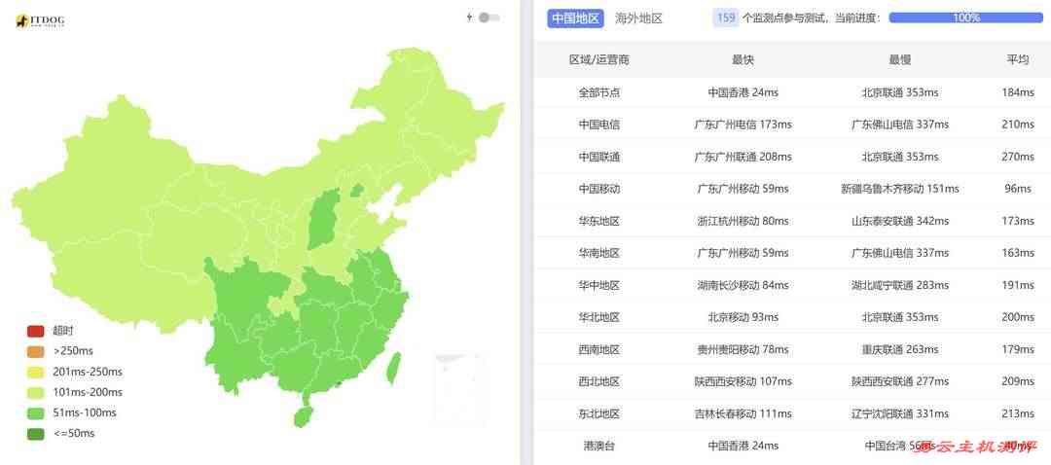1051x465 pixels.
Task: Click the 东北地区 row label
Action: [599, 414]
